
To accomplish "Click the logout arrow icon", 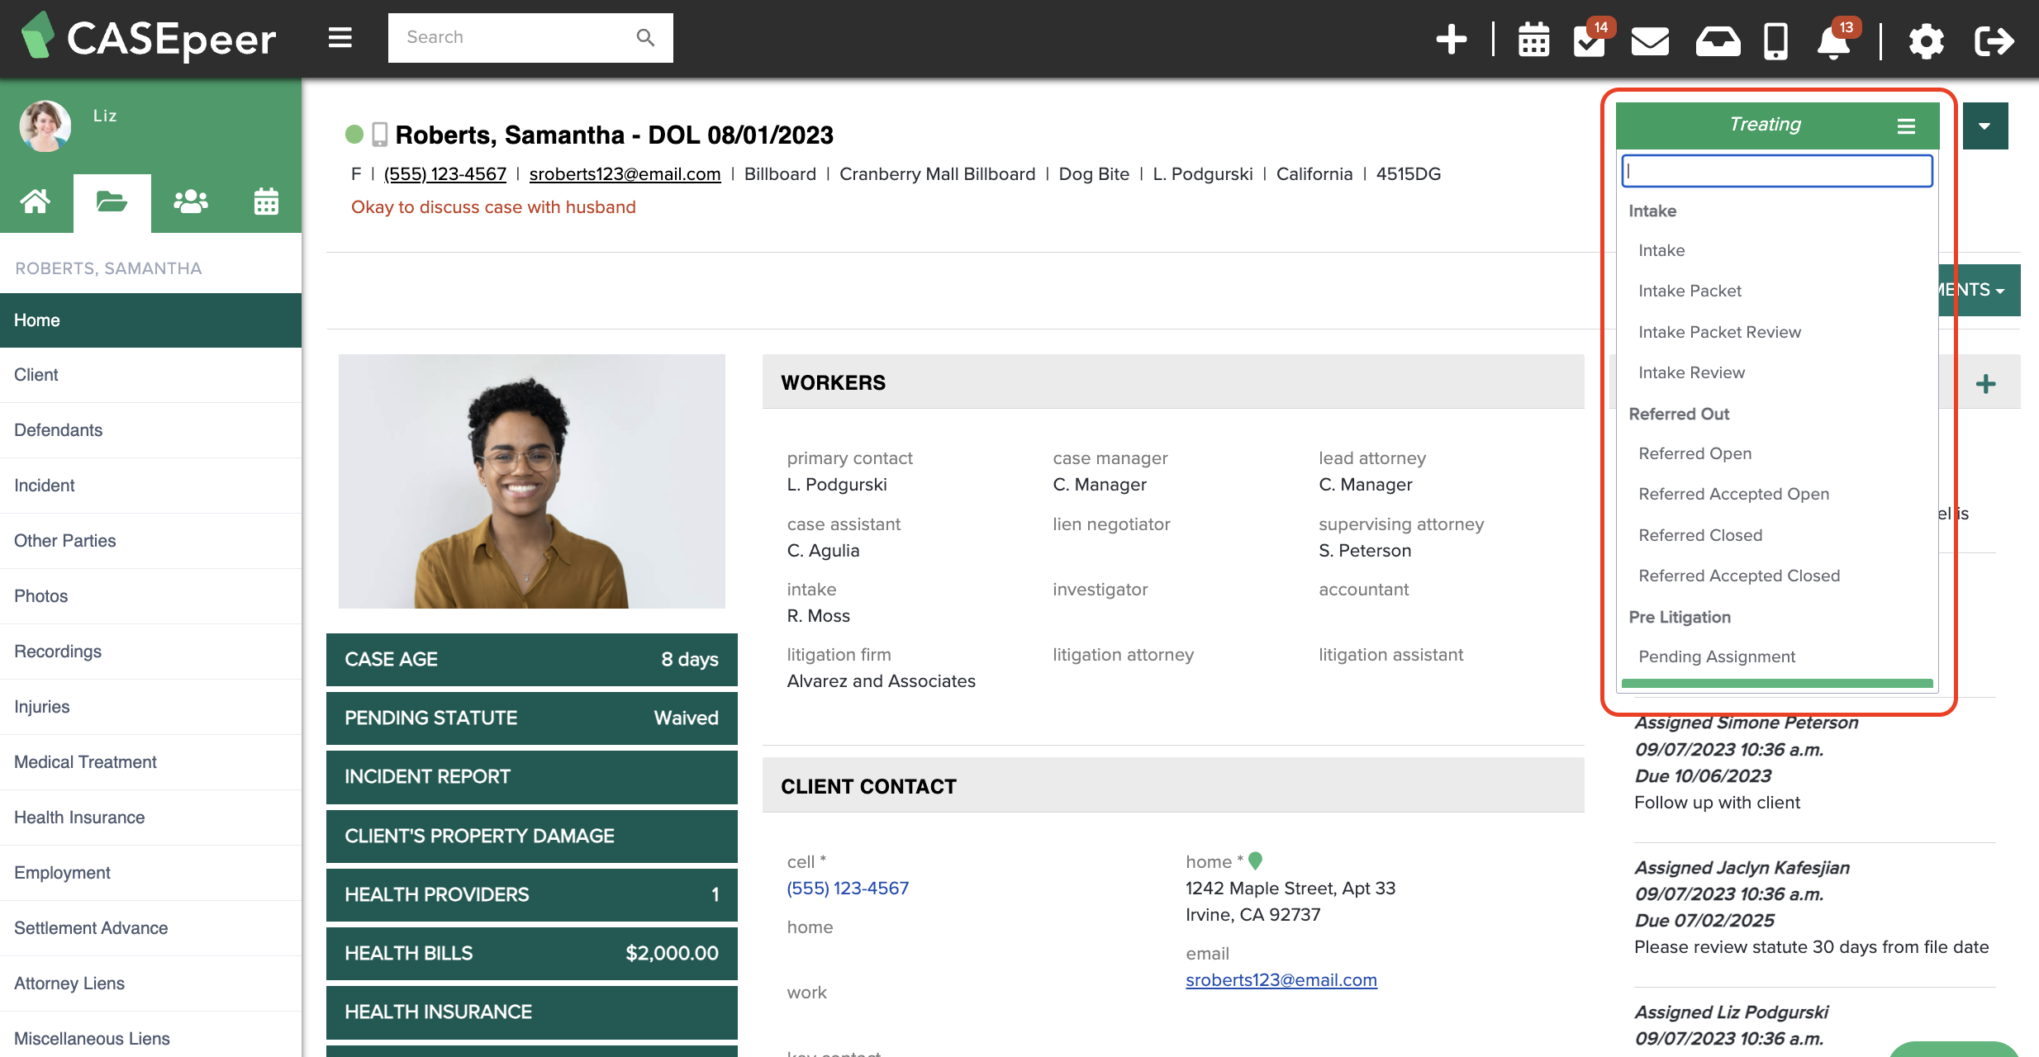I will pyautogui.click(x=1994, y=40).
